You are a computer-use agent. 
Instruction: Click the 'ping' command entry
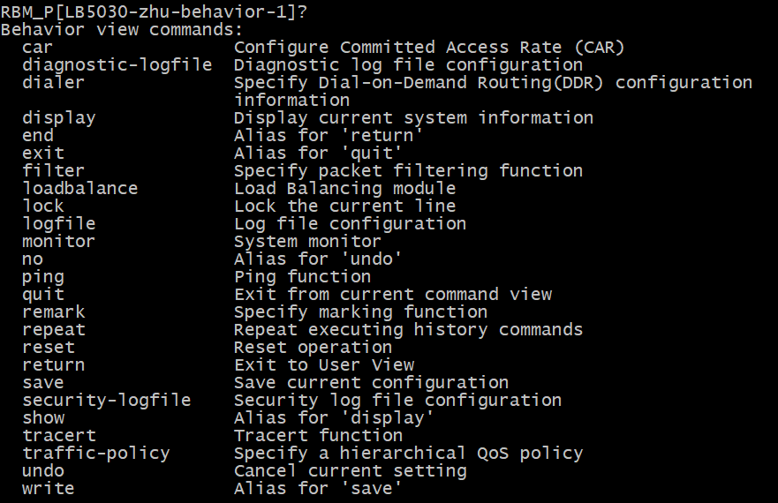(x=43, y=277)
